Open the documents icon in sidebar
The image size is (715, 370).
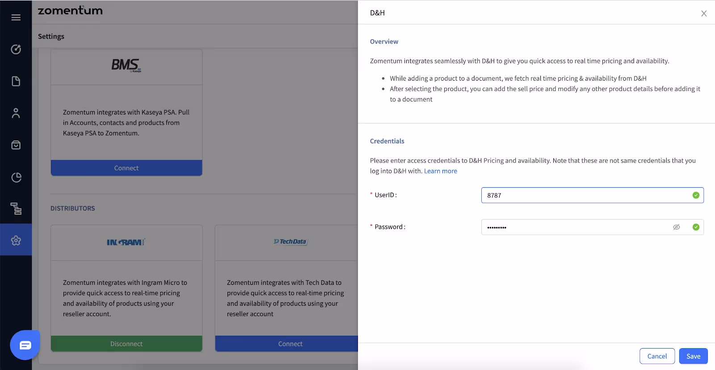16,81
